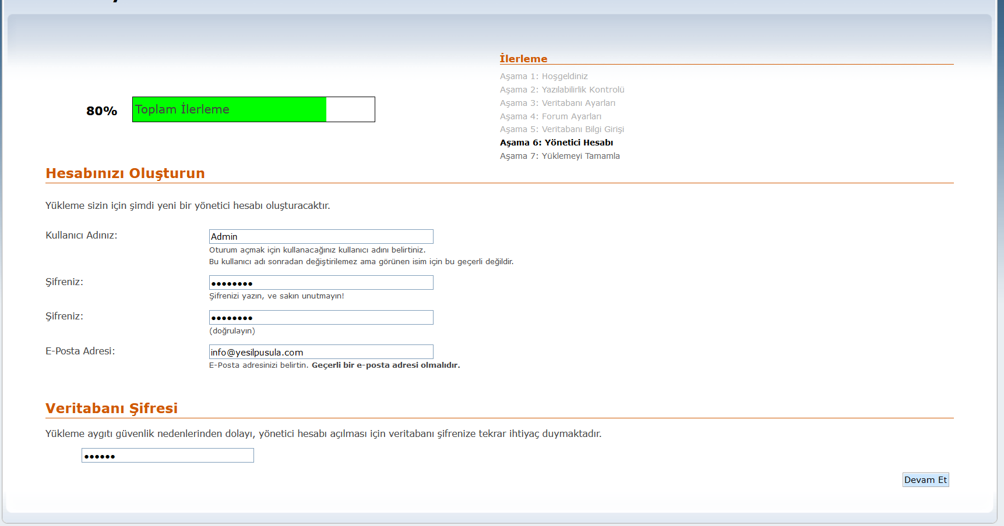Click the green filled portion of the progress bar
Image resolution: width=1004 pixels, height=526 pixels.
point(229,109)
